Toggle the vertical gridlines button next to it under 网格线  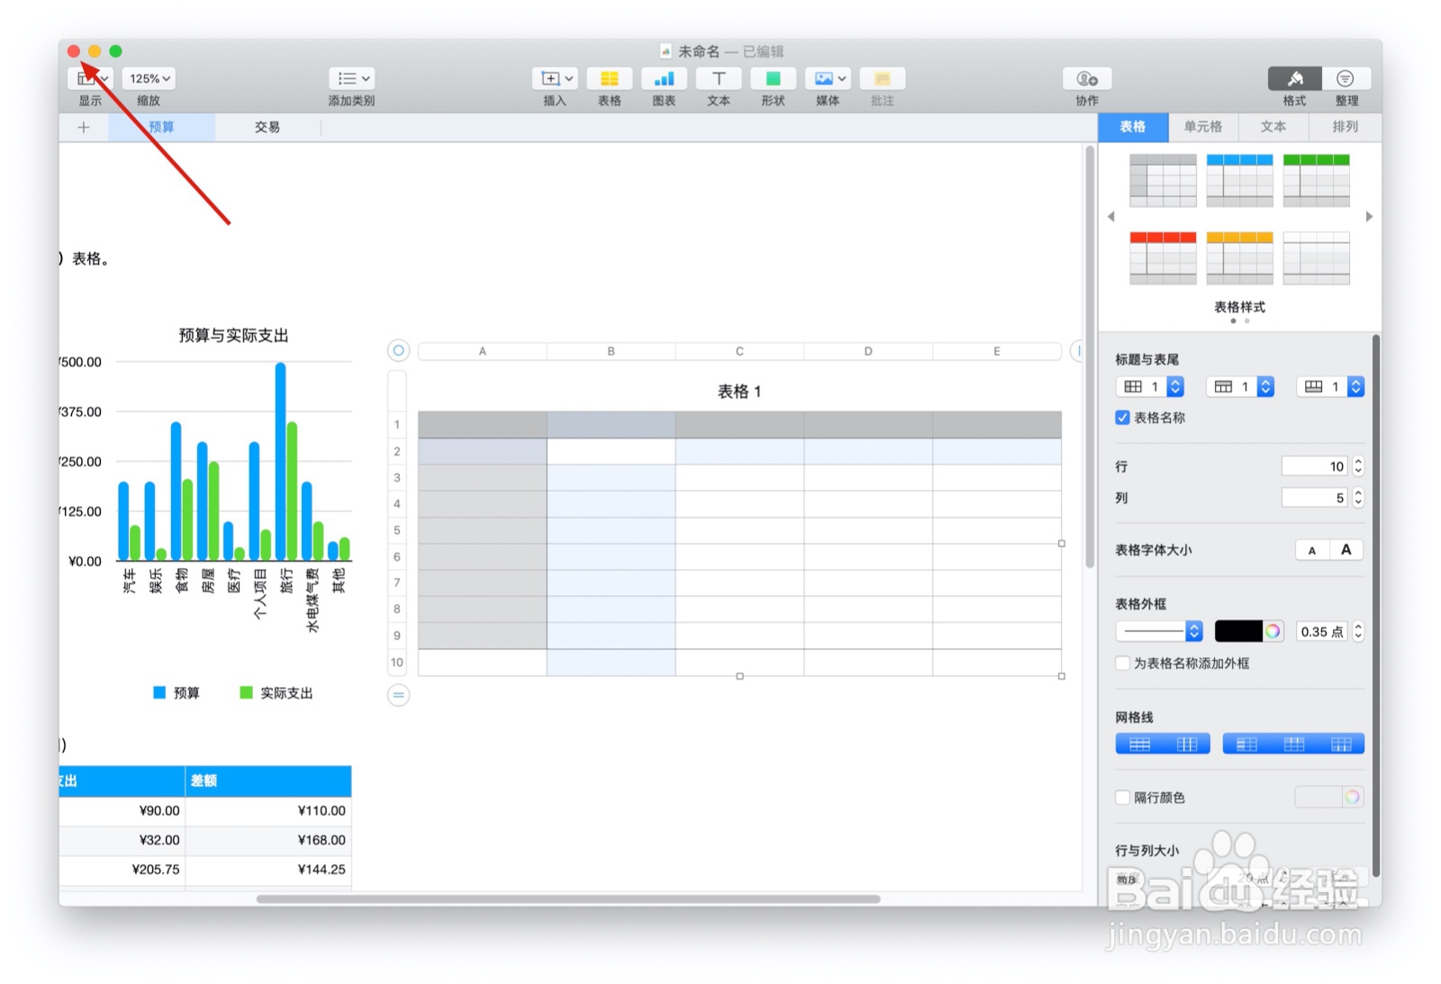(x=1186, y=744)
